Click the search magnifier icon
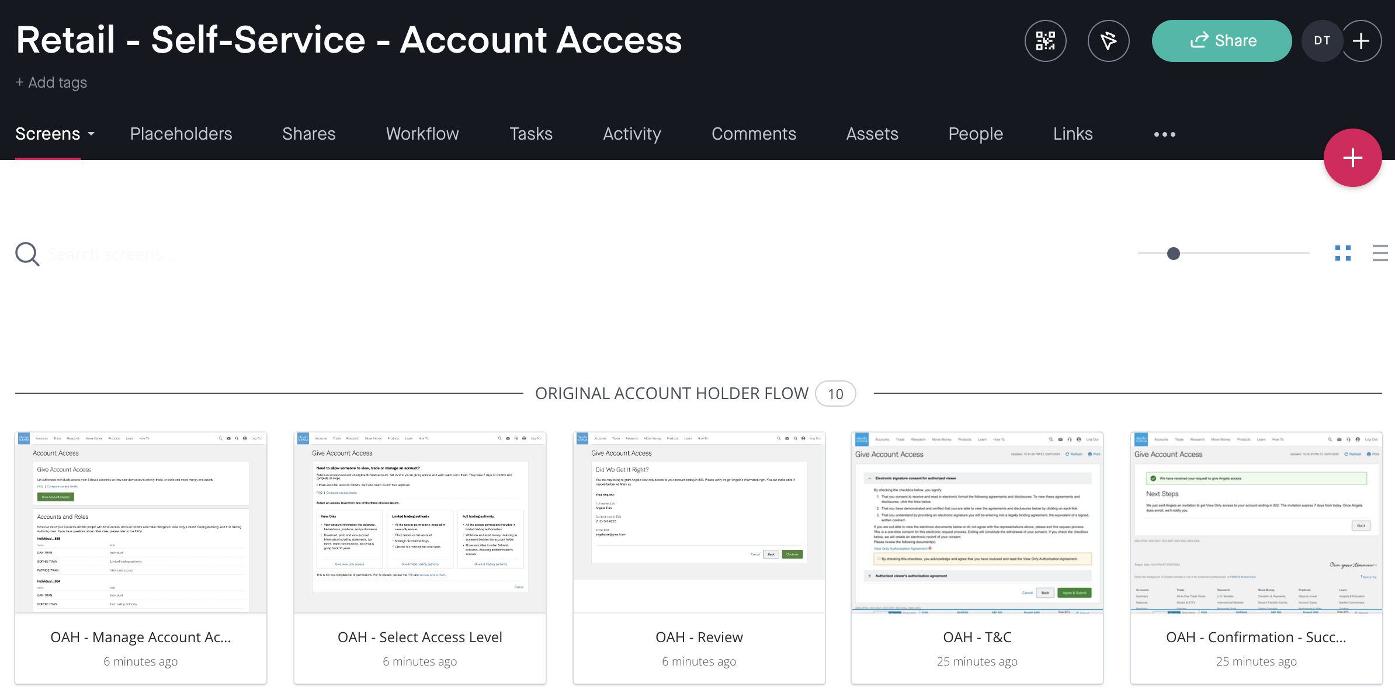 27,254
